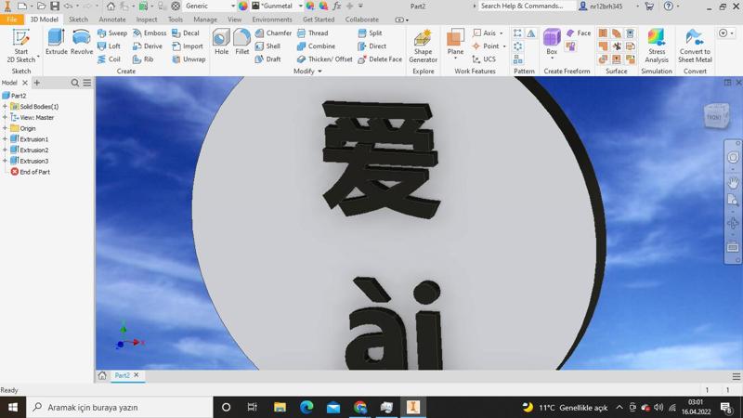Image resolution: width=743 pixels, height=418 pixels.
Task: Switch to the Annotate tab
Action: [x=112, y=20]
